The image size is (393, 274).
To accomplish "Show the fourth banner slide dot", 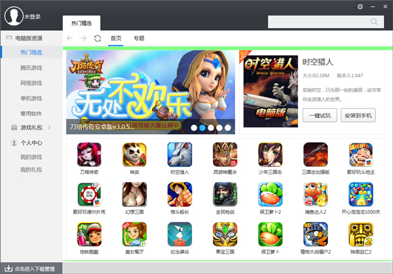I will [x=219, y=128].
